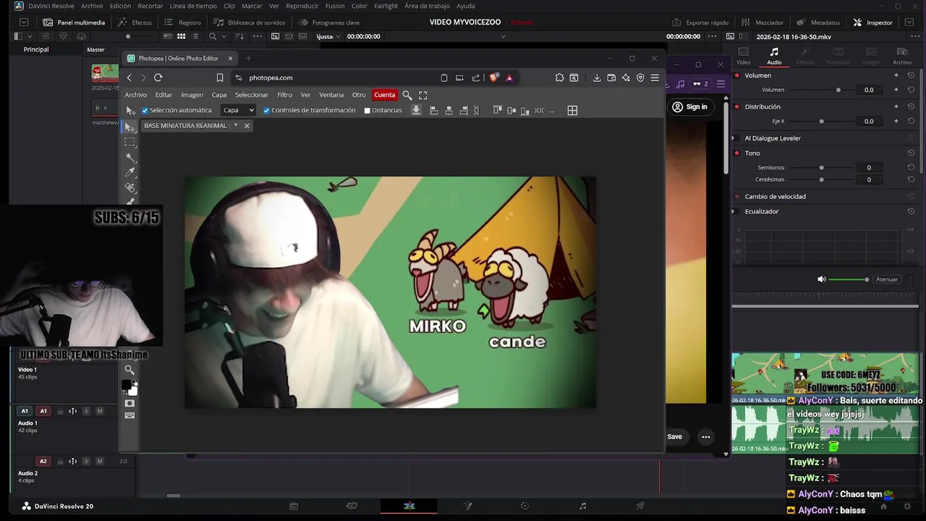The image size is (926, 521).
Task: Open browser downloads icon
Action: tap(597, 77)
